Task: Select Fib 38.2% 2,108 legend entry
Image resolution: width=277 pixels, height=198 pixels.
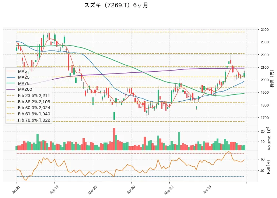Action: click(x=28, y=102)
